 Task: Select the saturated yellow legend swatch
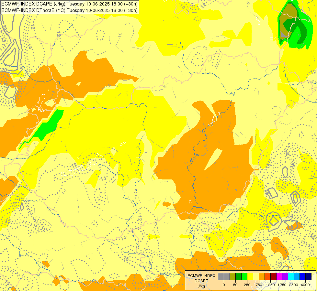[x=250, y=276]
